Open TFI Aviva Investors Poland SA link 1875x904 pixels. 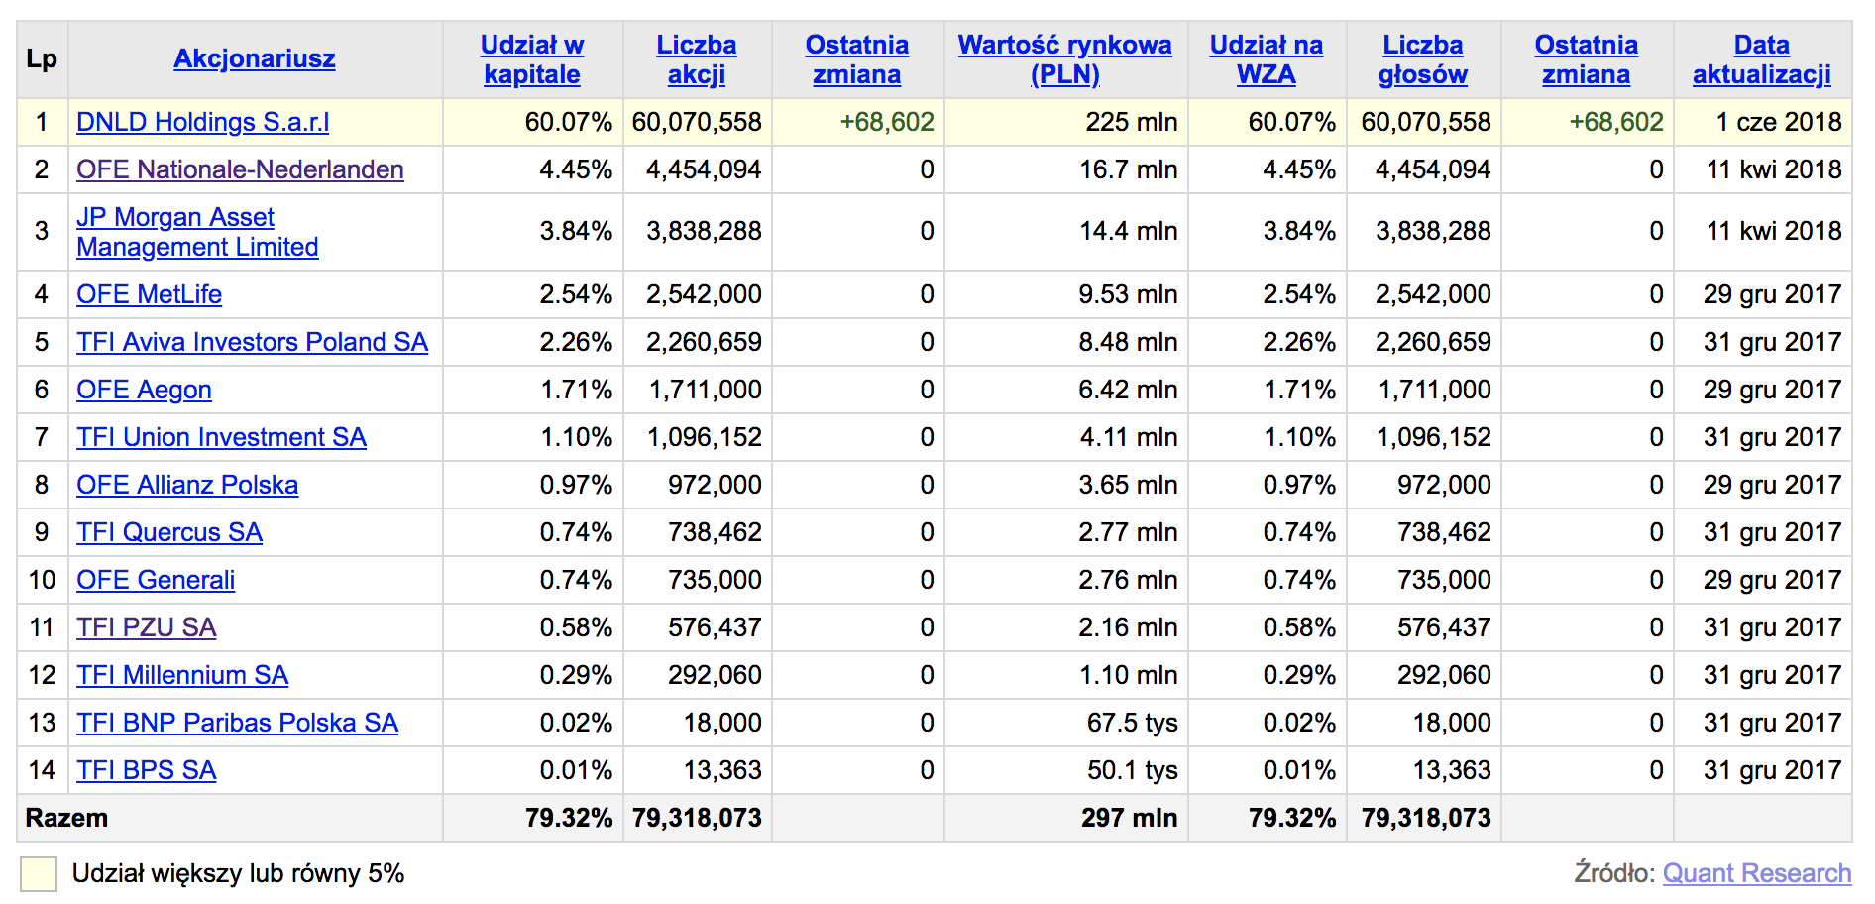click(252, 342)
